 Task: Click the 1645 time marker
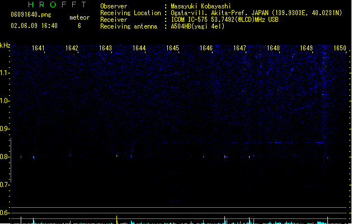click(172, 48)
